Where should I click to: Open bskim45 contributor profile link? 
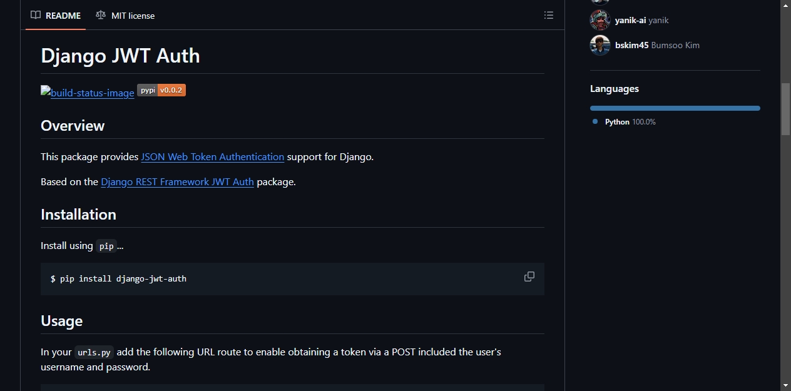tap(657, 45)
